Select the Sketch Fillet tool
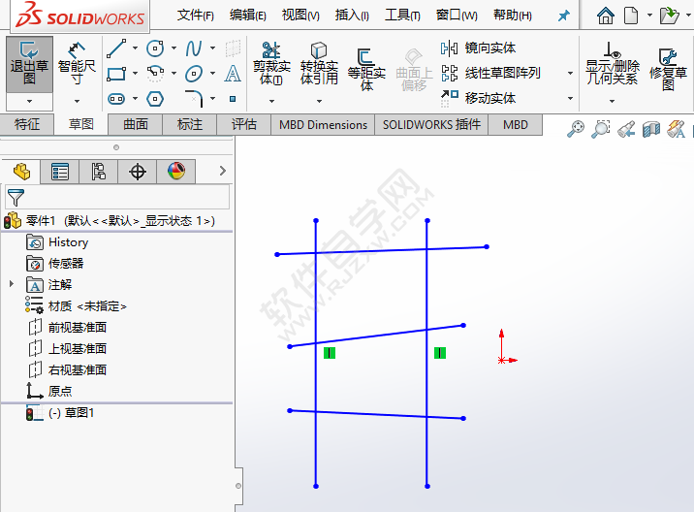This screenshot has width=694, height=512. (194, 99)
